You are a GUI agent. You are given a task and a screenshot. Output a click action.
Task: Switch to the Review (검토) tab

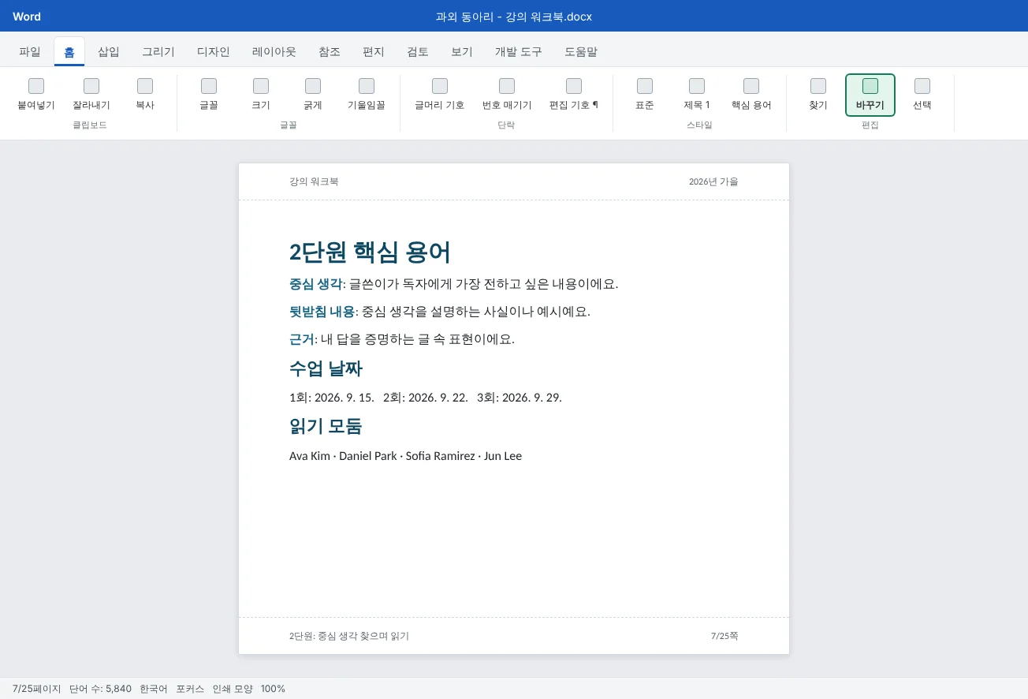(x=418, y=52)
